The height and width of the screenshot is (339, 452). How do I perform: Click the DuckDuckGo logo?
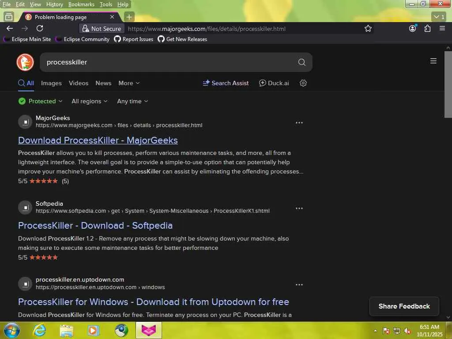click(25, 62)
